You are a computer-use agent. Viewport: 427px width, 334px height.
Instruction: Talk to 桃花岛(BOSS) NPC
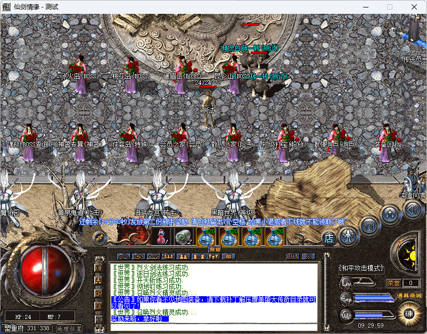click(x=131, y=75)
